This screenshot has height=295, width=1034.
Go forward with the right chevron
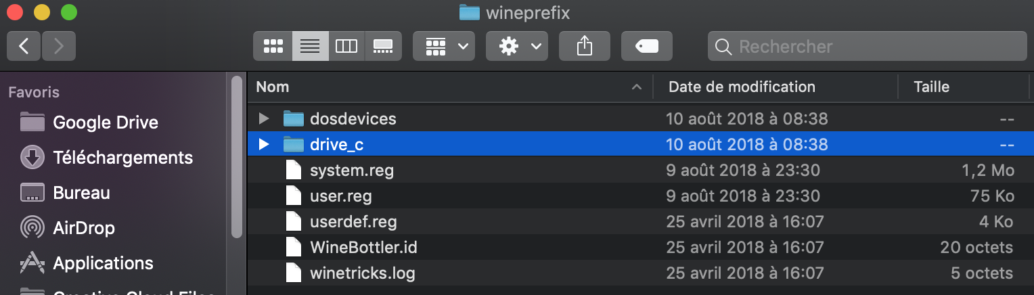[59, 46]
